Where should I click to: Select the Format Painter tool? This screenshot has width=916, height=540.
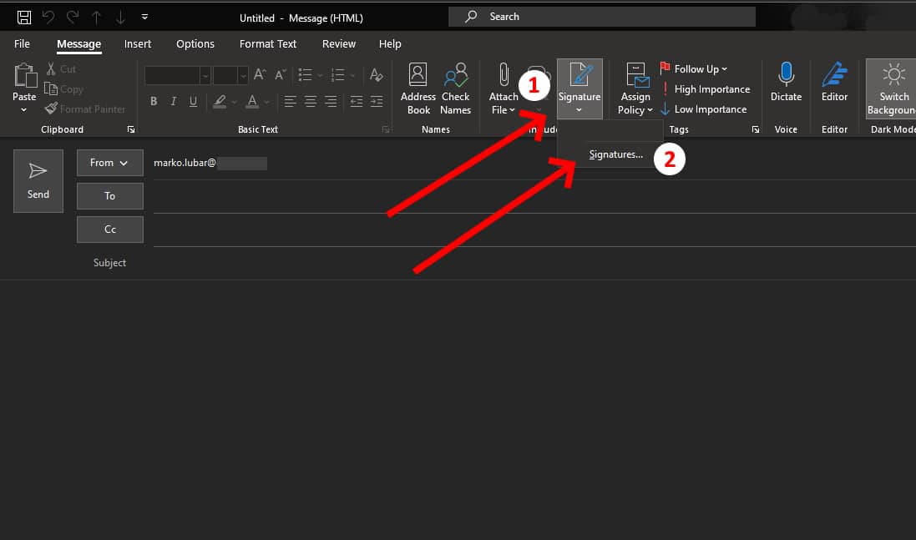[85, 109]
